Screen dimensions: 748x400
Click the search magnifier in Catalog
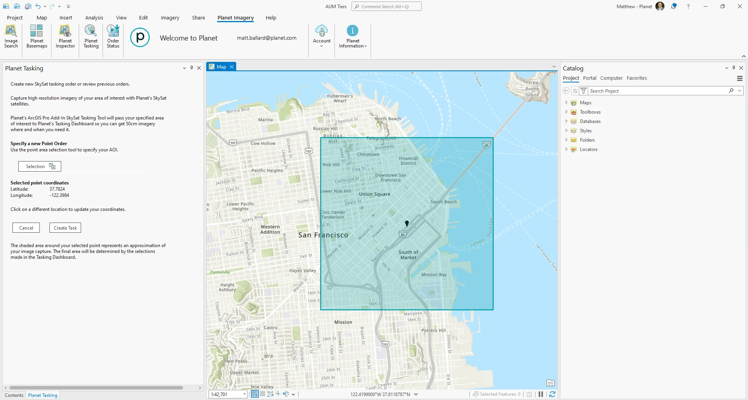tap(731, 91)
